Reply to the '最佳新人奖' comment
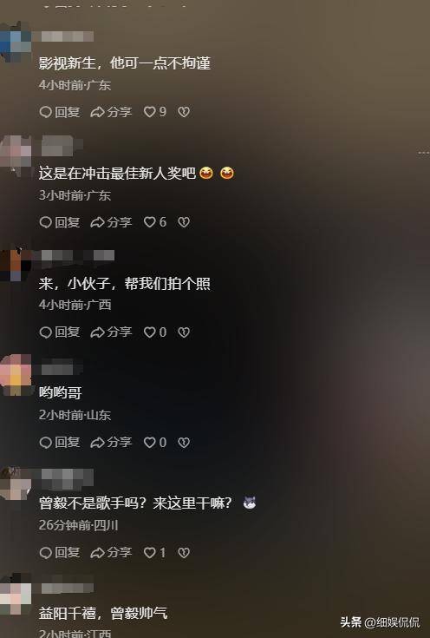The image size is (430, 638). [x=59, y=221]
